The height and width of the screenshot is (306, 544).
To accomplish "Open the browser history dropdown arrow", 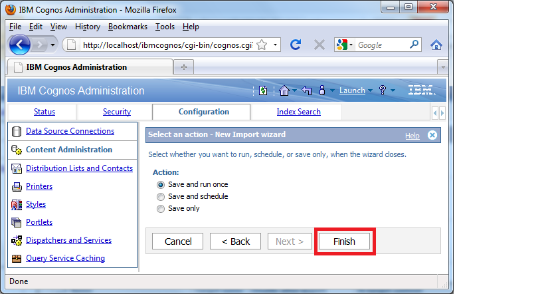I will (52, 45).
